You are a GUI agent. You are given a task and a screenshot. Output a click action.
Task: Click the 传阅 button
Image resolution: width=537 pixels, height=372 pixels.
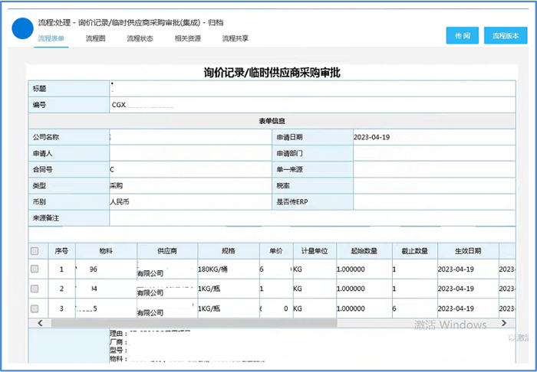[x=462, y=35]
